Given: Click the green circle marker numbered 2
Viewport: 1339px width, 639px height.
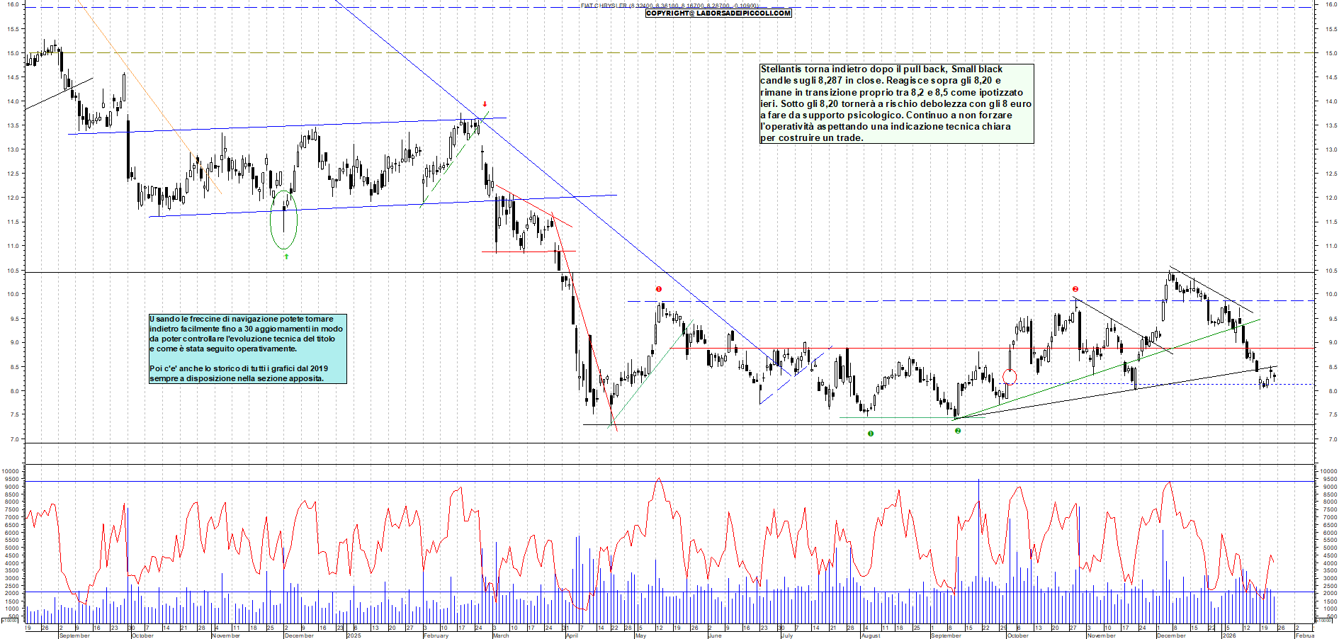Looking at the screenshot, I should (958, 431).
